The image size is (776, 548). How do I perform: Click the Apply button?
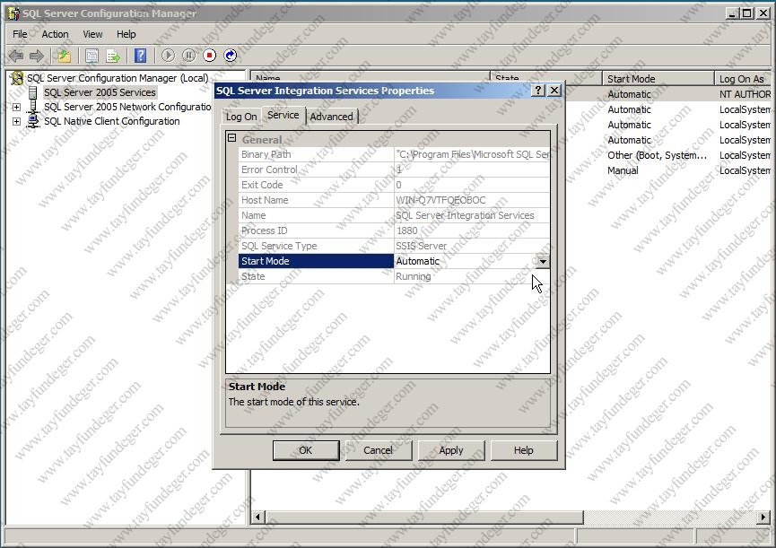(x=451, y=450)
